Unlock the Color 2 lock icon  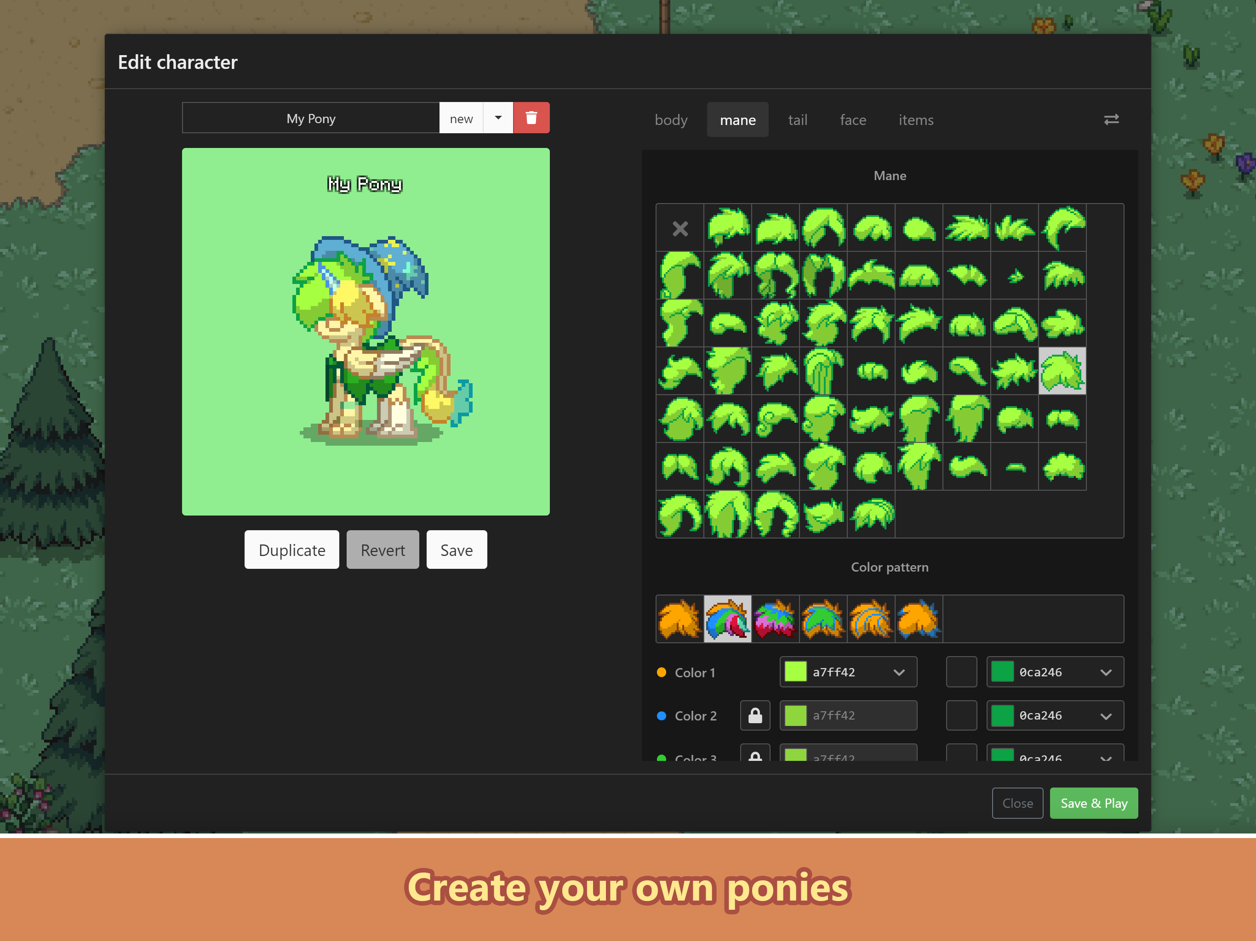click(755, 716)
